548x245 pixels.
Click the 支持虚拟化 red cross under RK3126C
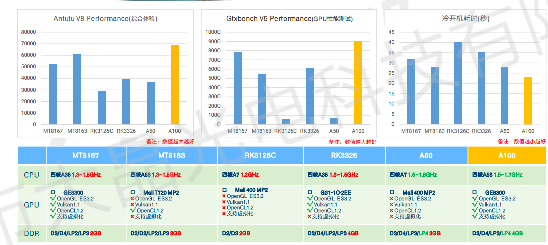[224, 214]
